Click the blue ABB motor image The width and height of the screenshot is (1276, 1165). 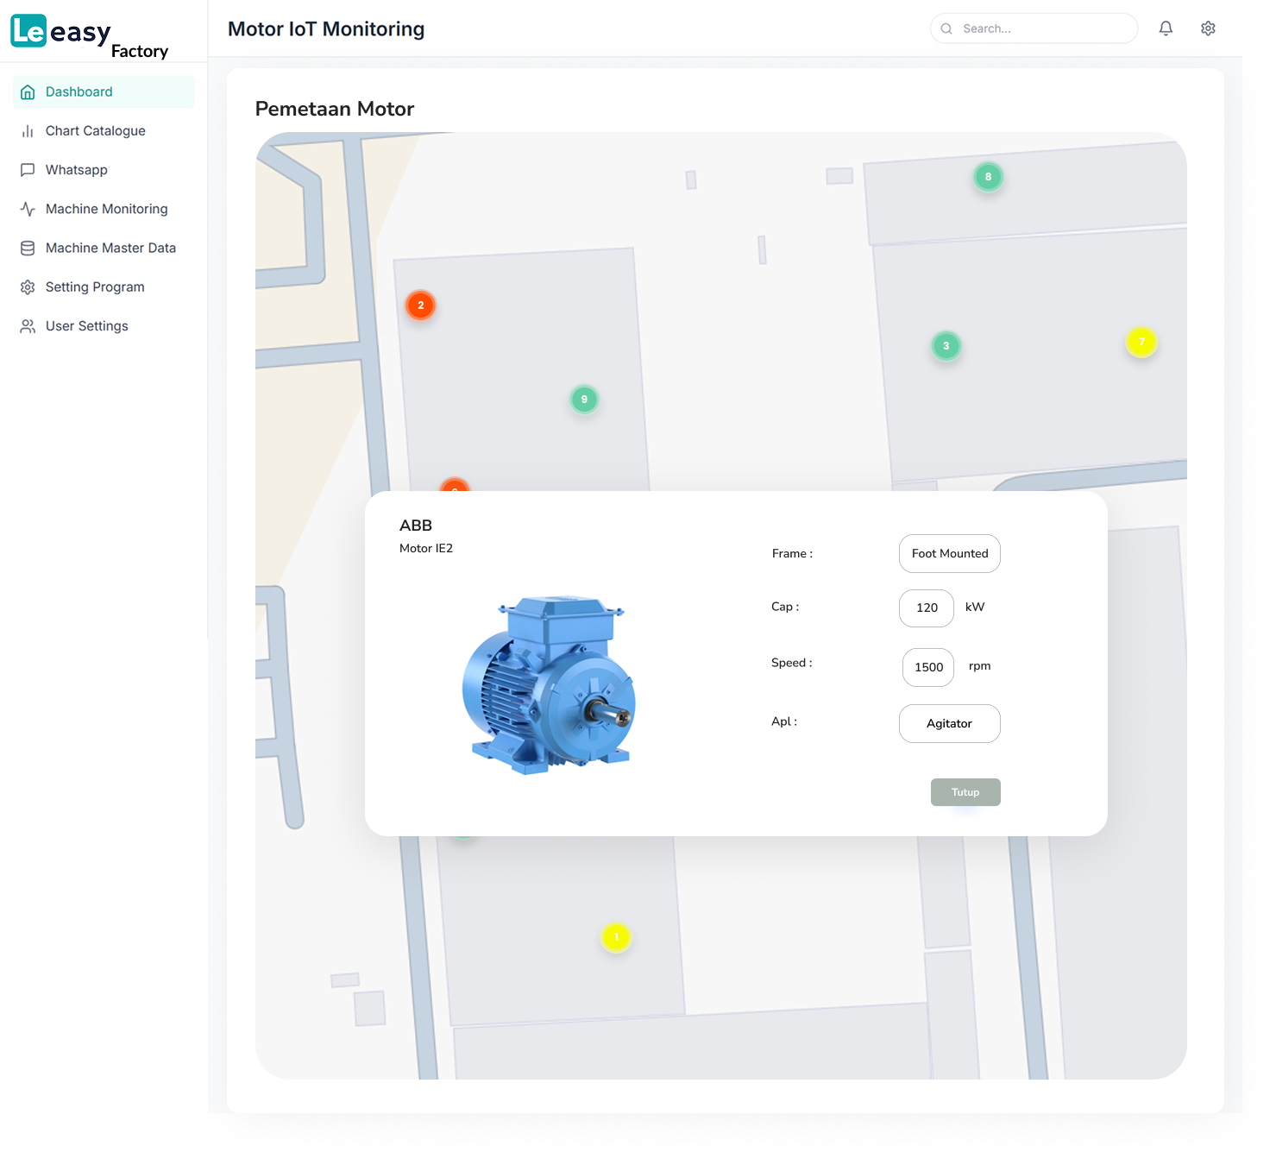click(549, 684)
